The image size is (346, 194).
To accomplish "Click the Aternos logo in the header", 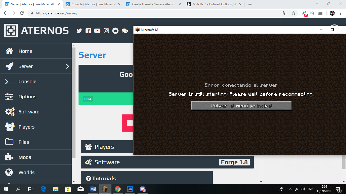I will pos(36,31).
